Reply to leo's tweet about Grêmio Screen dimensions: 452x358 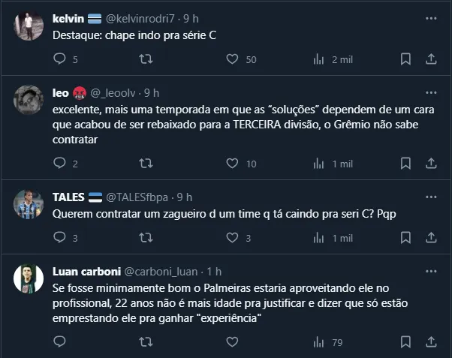pos(59,164)
